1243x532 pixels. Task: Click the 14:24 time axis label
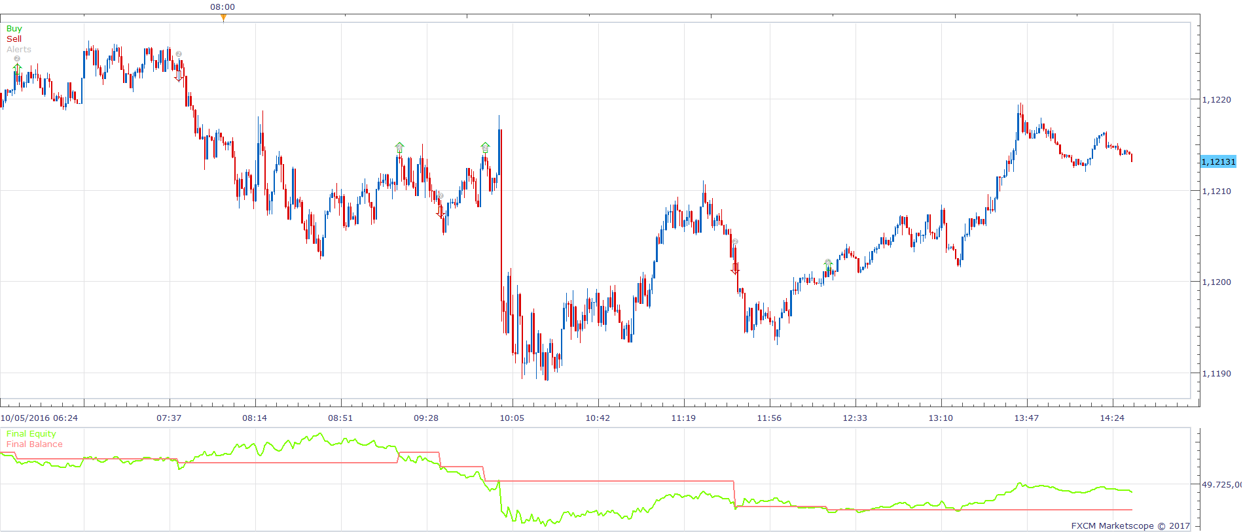coord(1112,418)
